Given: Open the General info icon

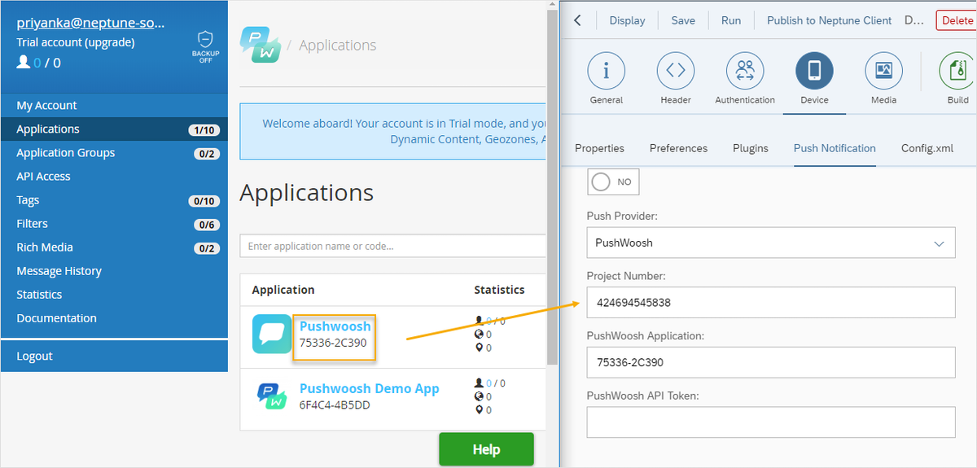Looking at the screenshot, I should pyautogui.click(x=606, y=72).
